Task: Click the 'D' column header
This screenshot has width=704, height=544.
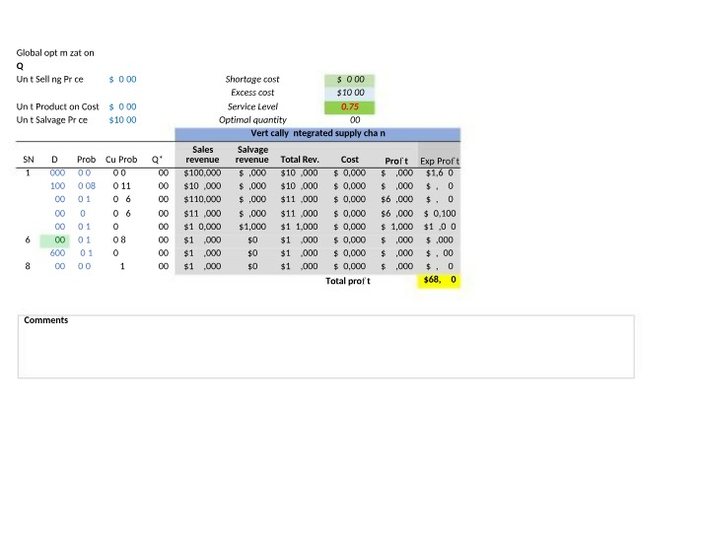Action: 54,160
